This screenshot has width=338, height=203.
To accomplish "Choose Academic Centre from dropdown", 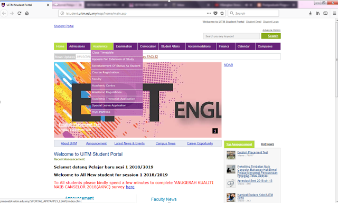I will [x=117, y=85].
